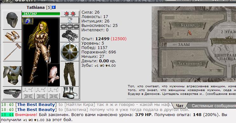Select the golden bracers equipment slot
This screenshot has height=123, width=236.
[12, 36]
